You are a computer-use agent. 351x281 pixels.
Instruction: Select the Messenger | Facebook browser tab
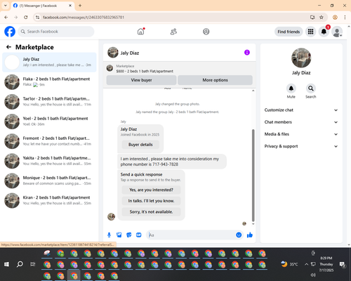pyautogui.click(x=42, y=6)
